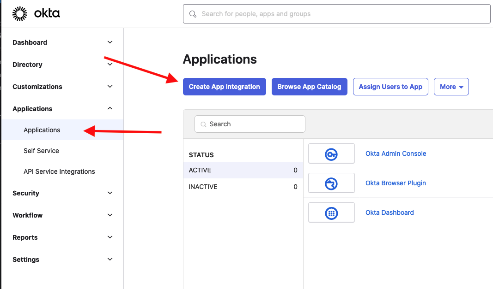Image resolution: width=493 pixels, height=289 pixels.
Task: Open API Service Integrations menu item
Action: click(59, 171)
